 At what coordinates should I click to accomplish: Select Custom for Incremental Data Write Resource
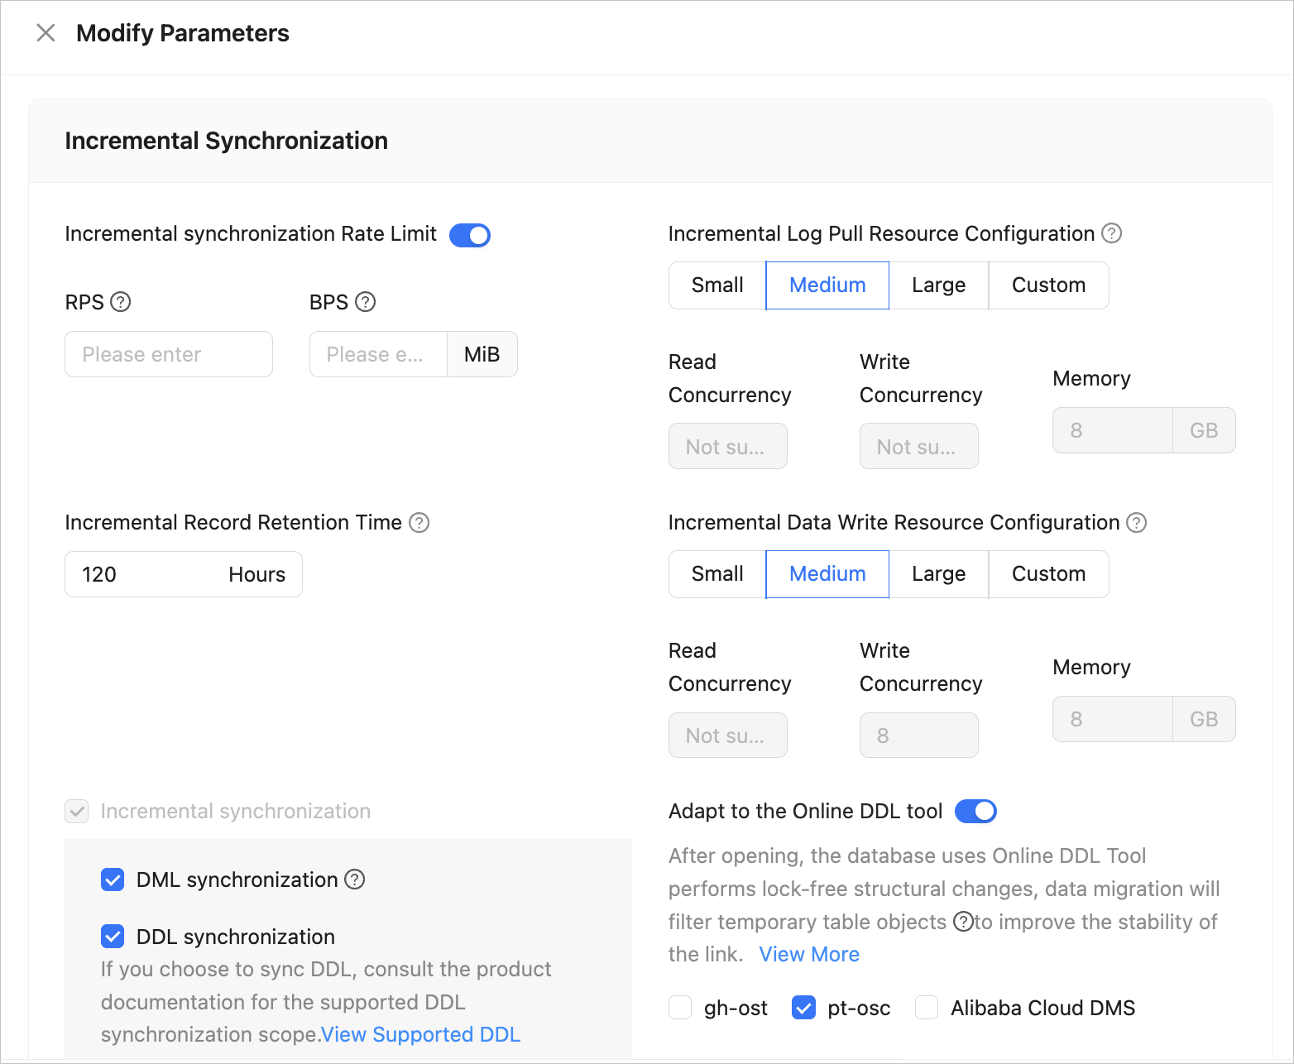(1047, 574)
